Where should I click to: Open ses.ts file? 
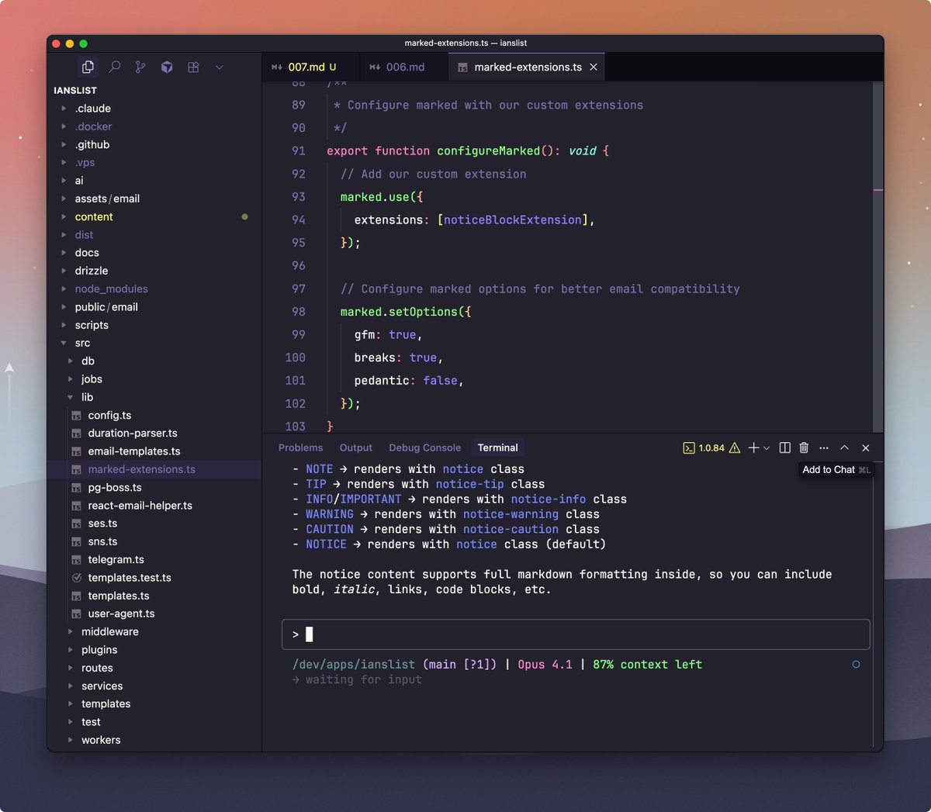[x=154, y=523]
